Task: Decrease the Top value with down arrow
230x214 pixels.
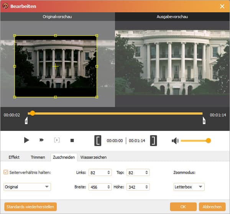Action: [146, 174]
